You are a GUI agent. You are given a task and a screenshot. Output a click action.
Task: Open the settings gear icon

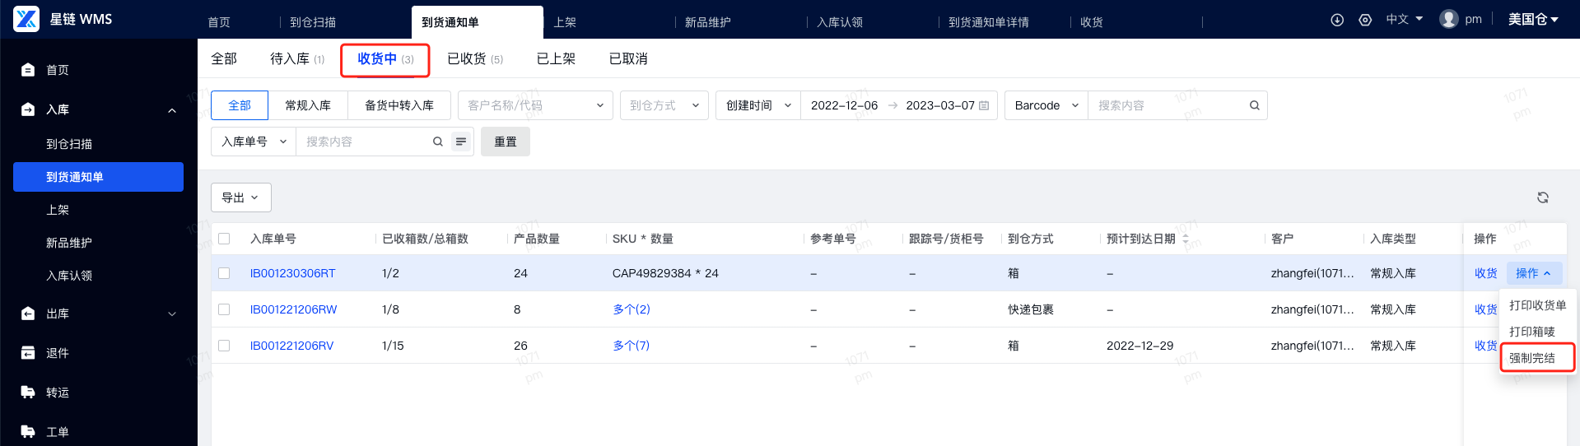(1365, 20)
